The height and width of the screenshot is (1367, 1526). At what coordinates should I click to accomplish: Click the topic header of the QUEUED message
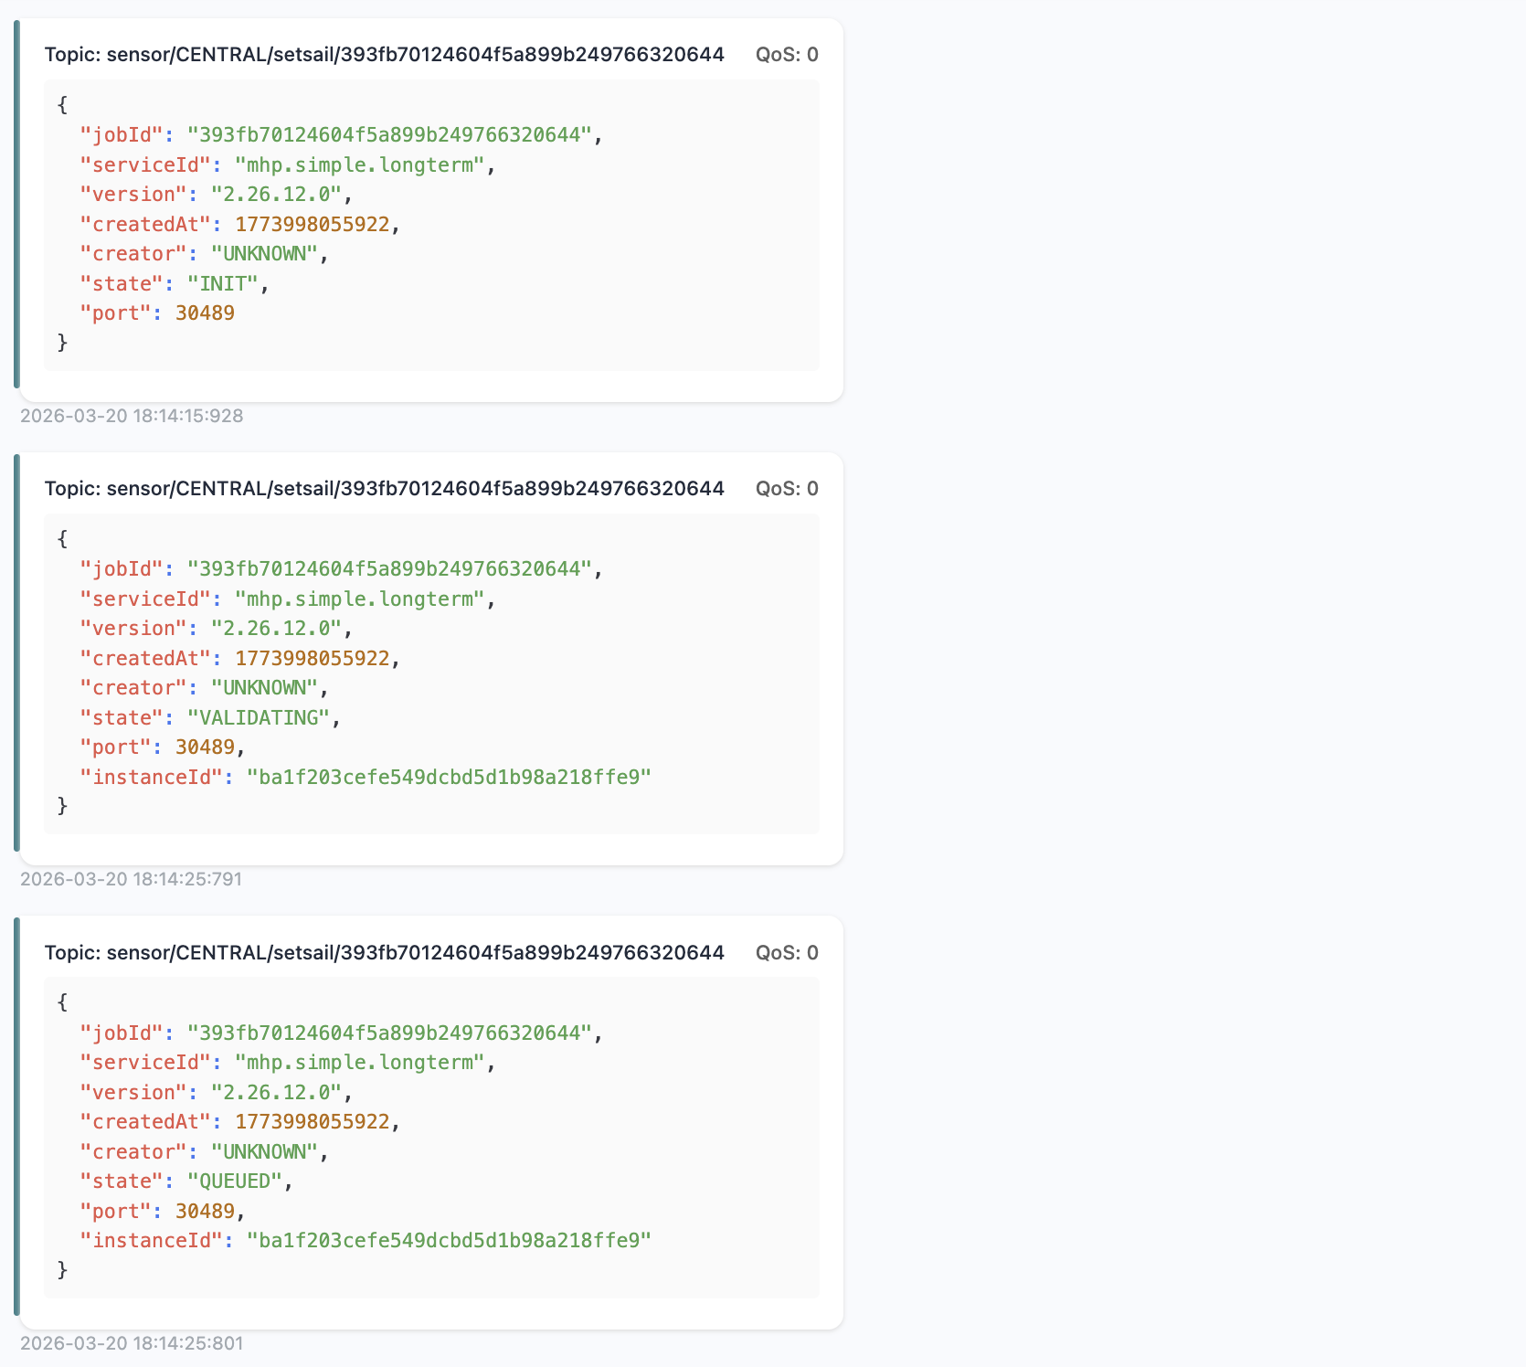tap(384, 953)
